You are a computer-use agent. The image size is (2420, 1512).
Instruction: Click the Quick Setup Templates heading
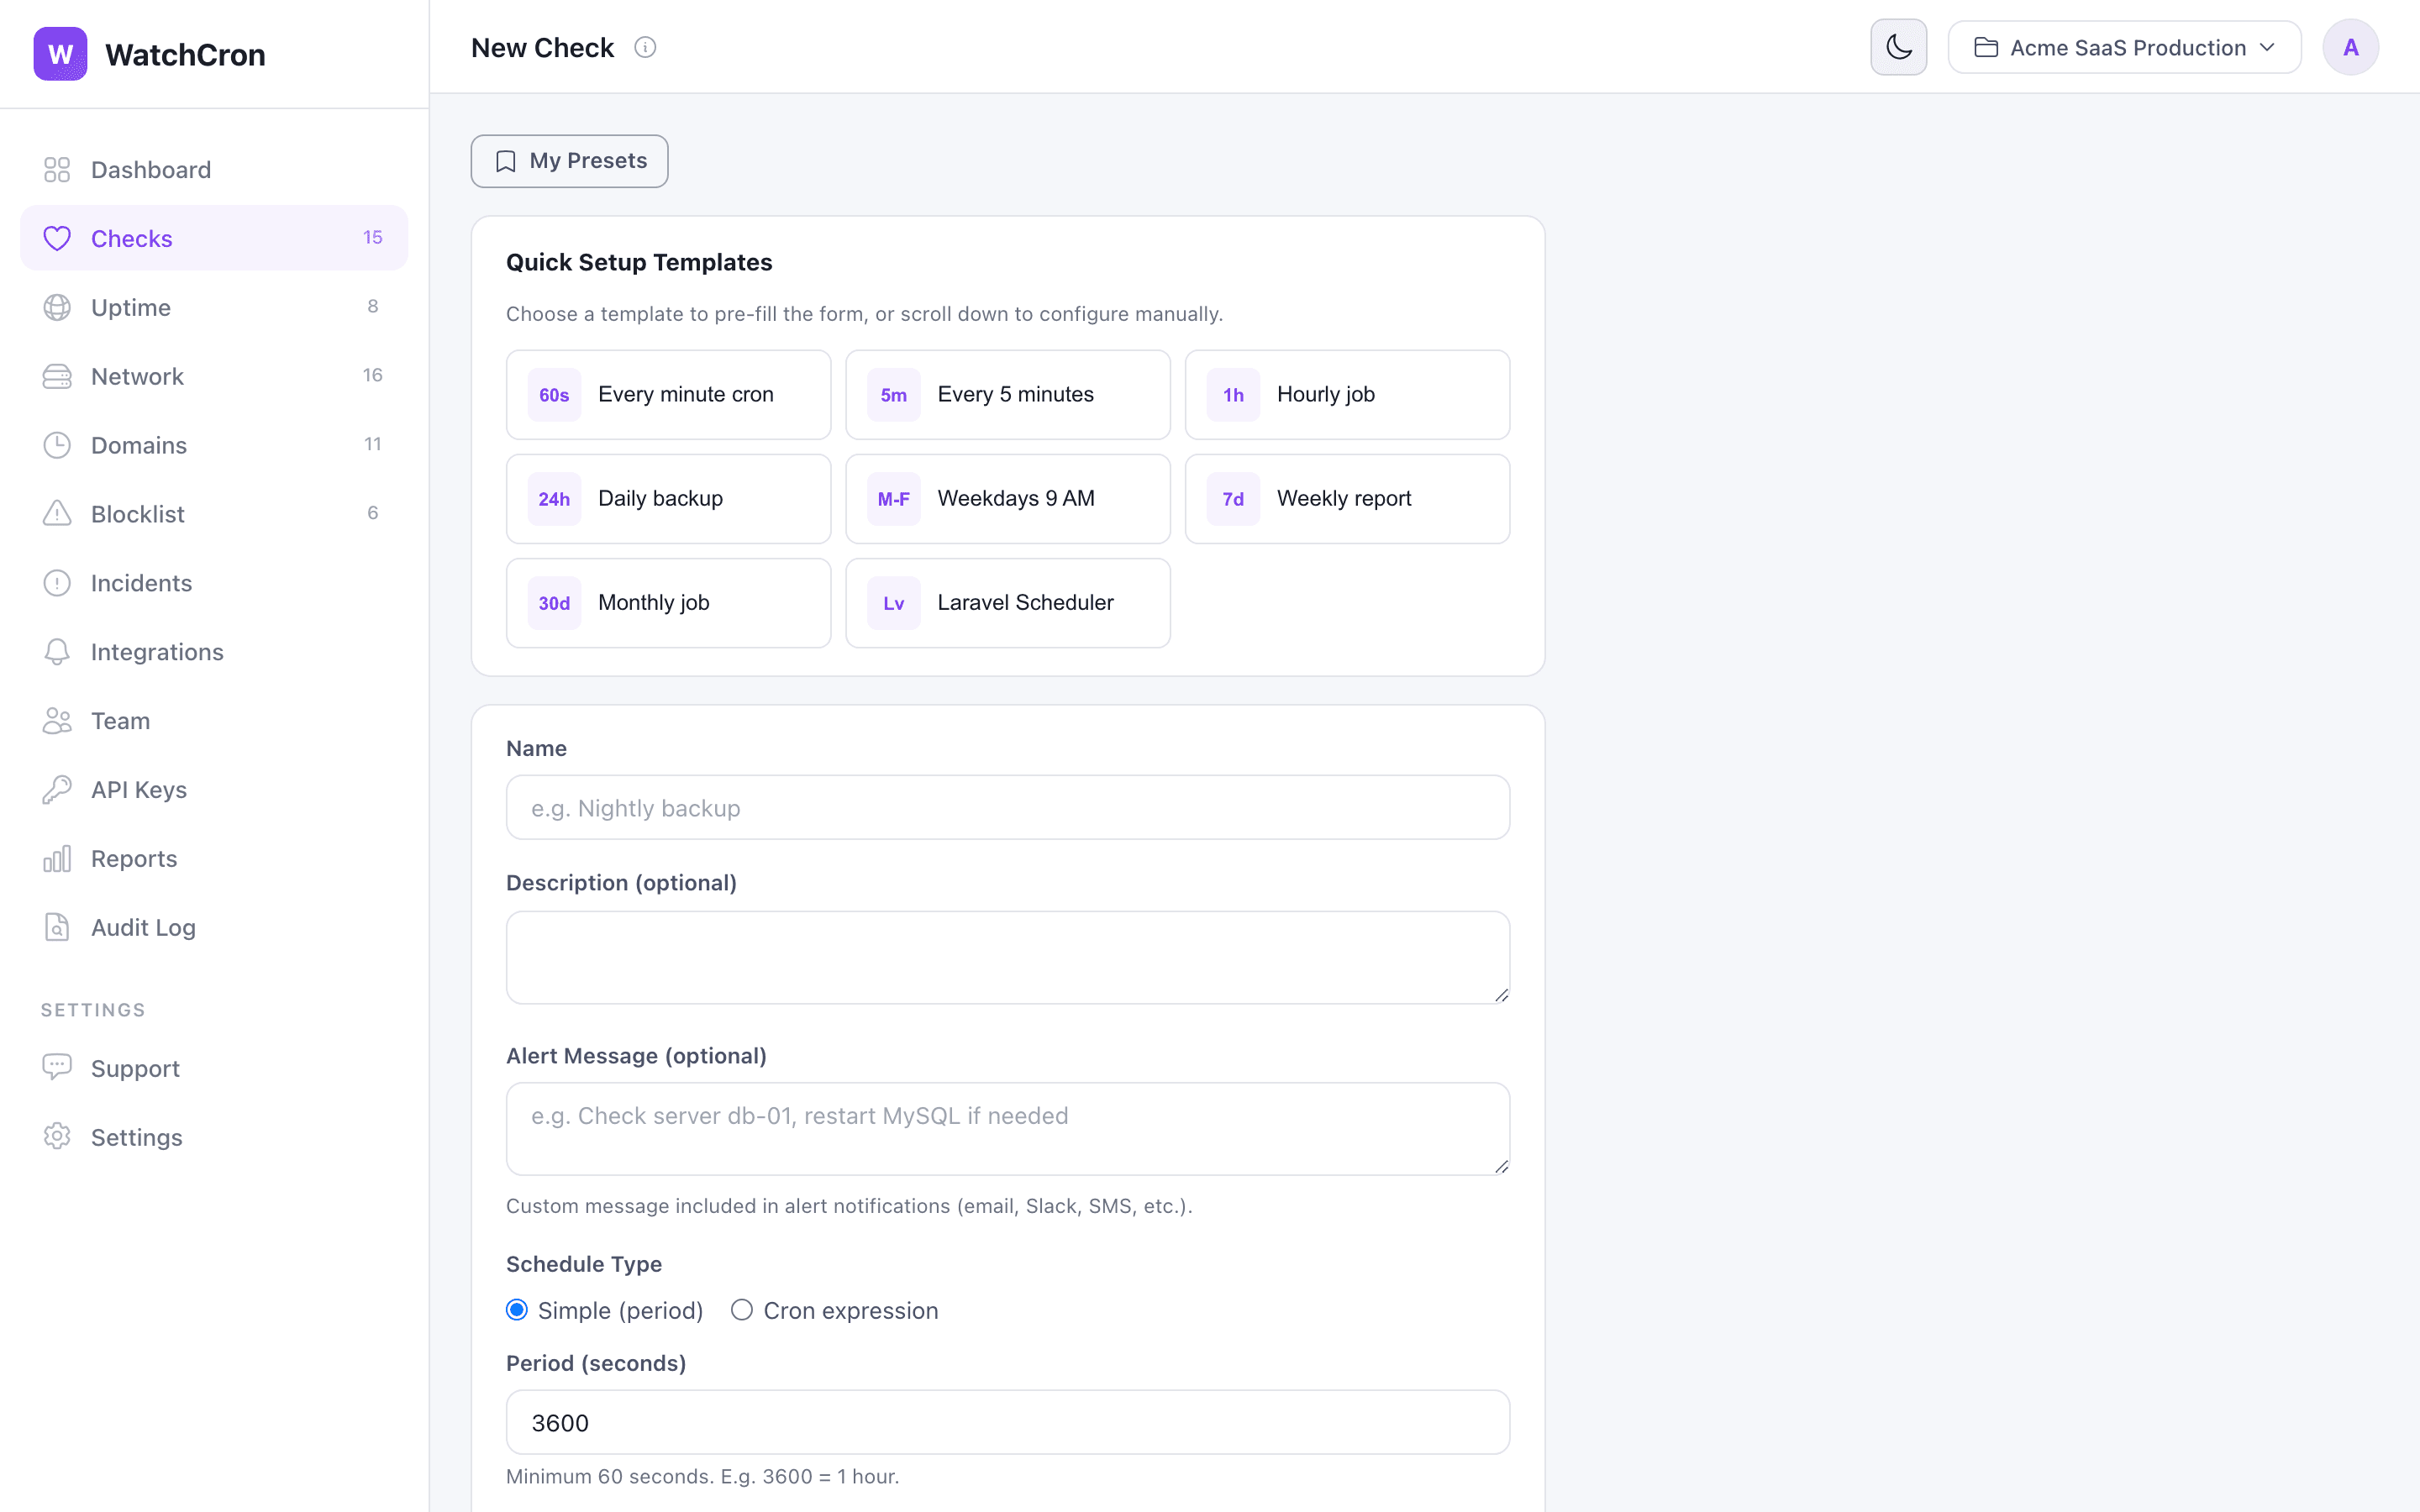[639, 262]
